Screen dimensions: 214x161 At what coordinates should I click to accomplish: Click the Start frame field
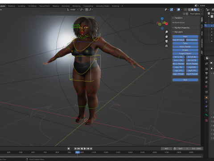[183, 148]
